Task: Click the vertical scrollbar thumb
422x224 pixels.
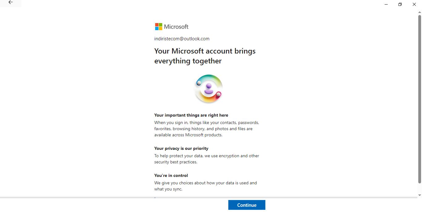Action: pyautogui.click(x=420, y=99)
